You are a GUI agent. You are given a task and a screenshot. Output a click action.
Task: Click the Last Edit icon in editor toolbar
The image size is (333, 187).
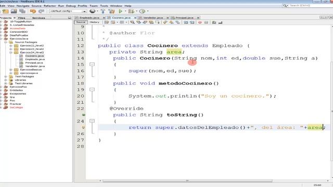click(106, 22)
